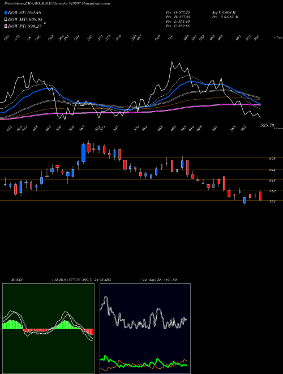Screen dimensions: 283x374
Task: Click the 525.70 last price label
Action: coord(267,125)
